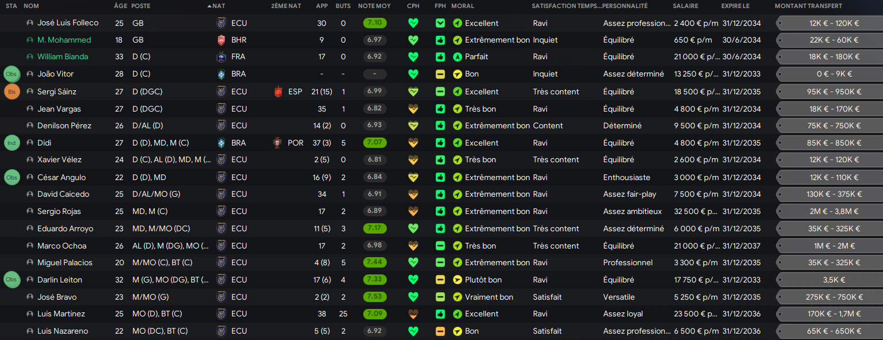The width and height of the screenshot is (883, 340).
Task: Click the France crest next to William Bianda
Action: tap(221, 57)
